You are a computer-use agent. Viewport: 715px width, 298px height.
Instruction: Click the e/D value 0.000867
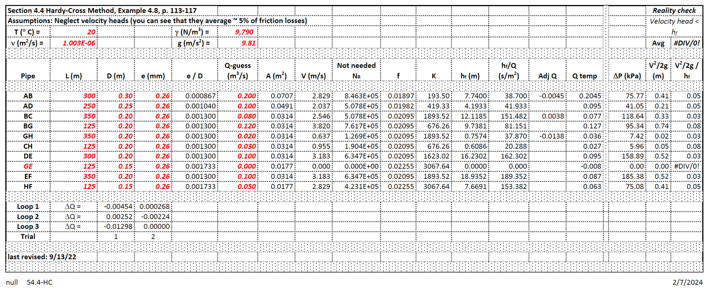200,96
